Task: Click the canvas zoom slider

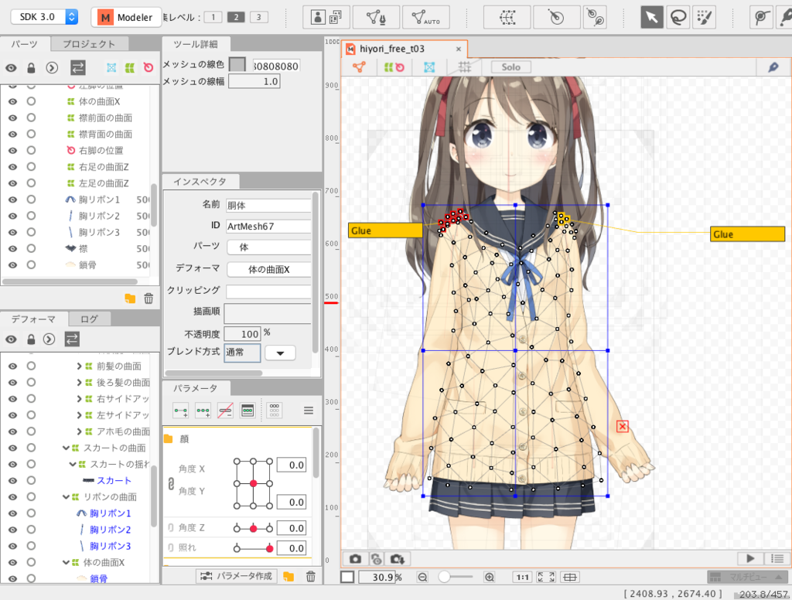Action: (x=455, y=577)
